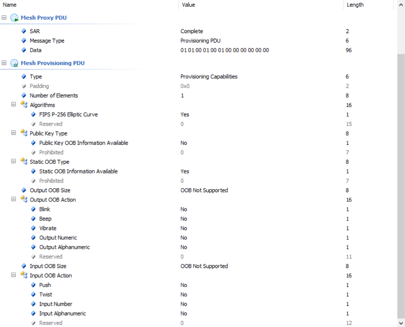Click the Mesh Provisioning PDU icon

click(14, 63)
